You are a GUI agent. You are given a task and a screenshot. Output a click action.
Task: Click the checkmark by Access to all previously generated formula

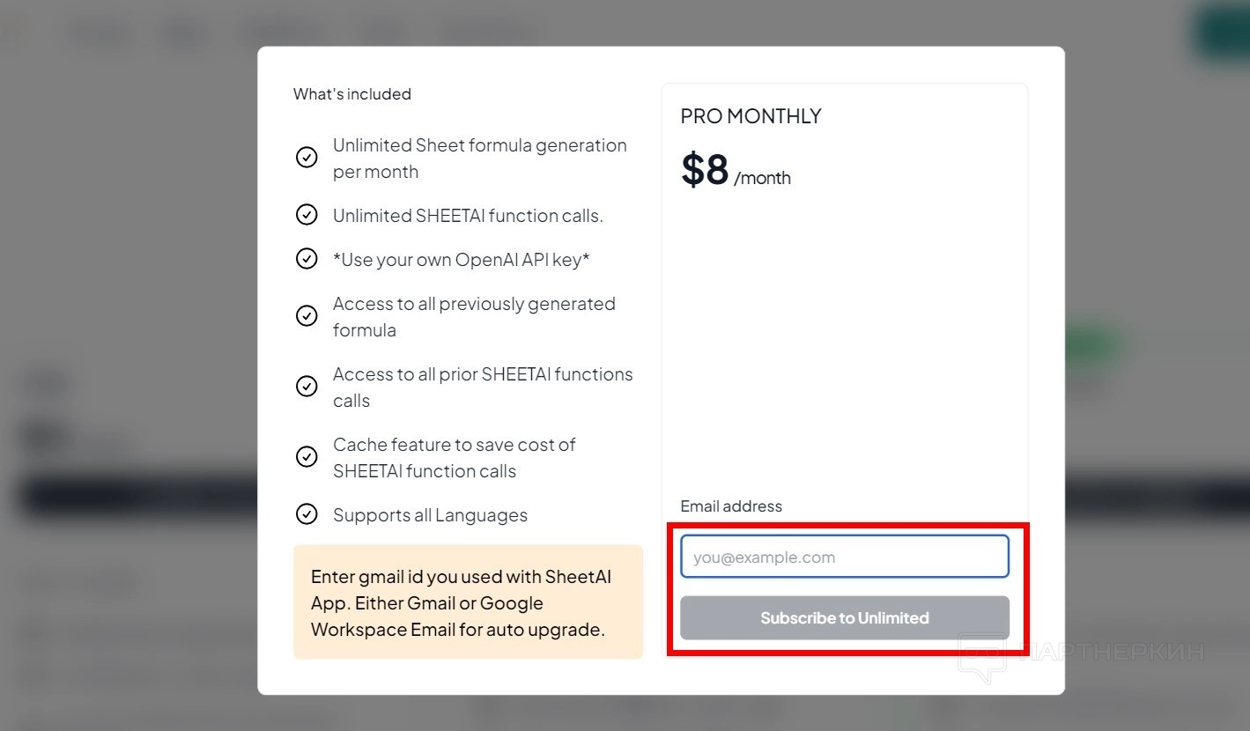307,316
